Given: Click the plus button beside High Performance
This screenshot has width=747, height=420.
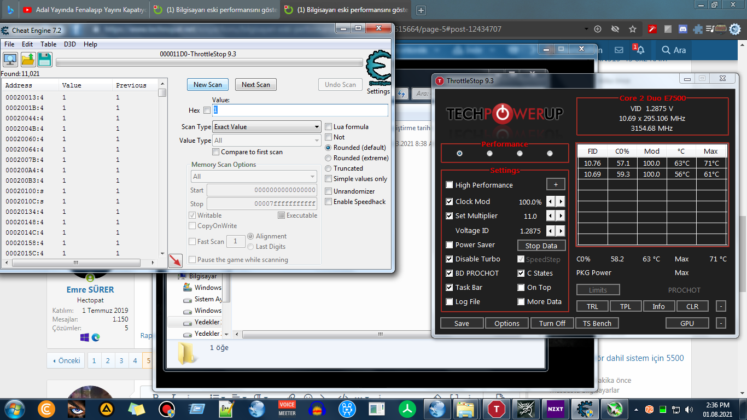Looking at the screenshot, I should pos(556,185).
